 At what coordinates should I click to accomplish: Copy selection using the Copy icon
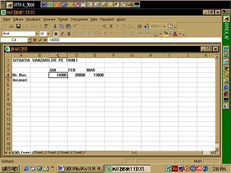click(x=62, y=26)
